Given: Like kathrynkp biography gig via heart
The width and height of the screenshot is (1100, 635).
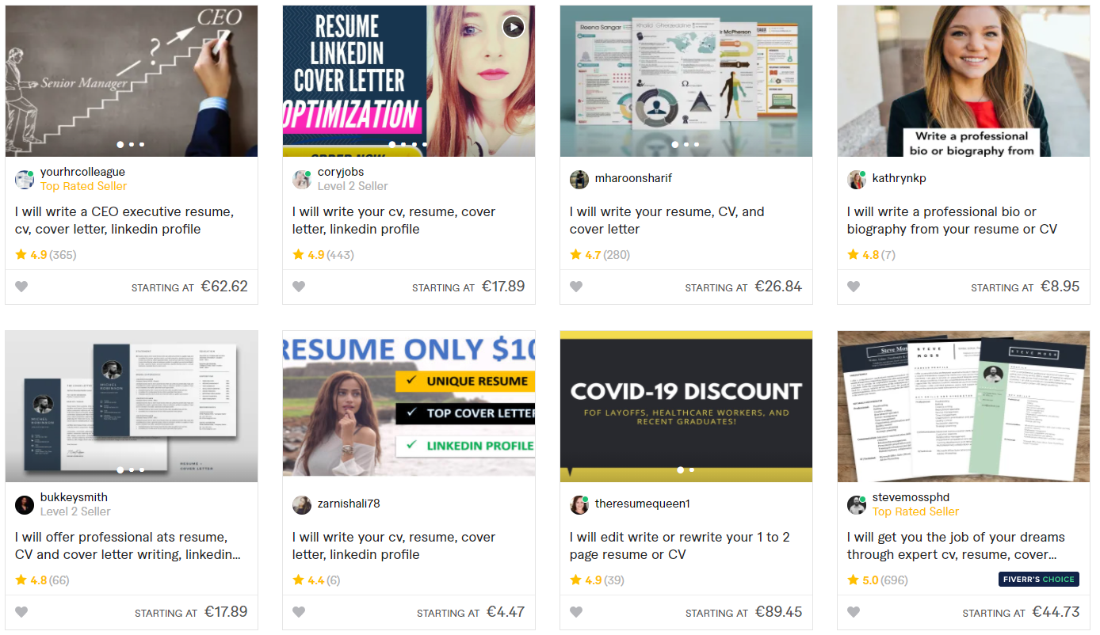Looking at the screenshot, I should [x=854, y=287].
